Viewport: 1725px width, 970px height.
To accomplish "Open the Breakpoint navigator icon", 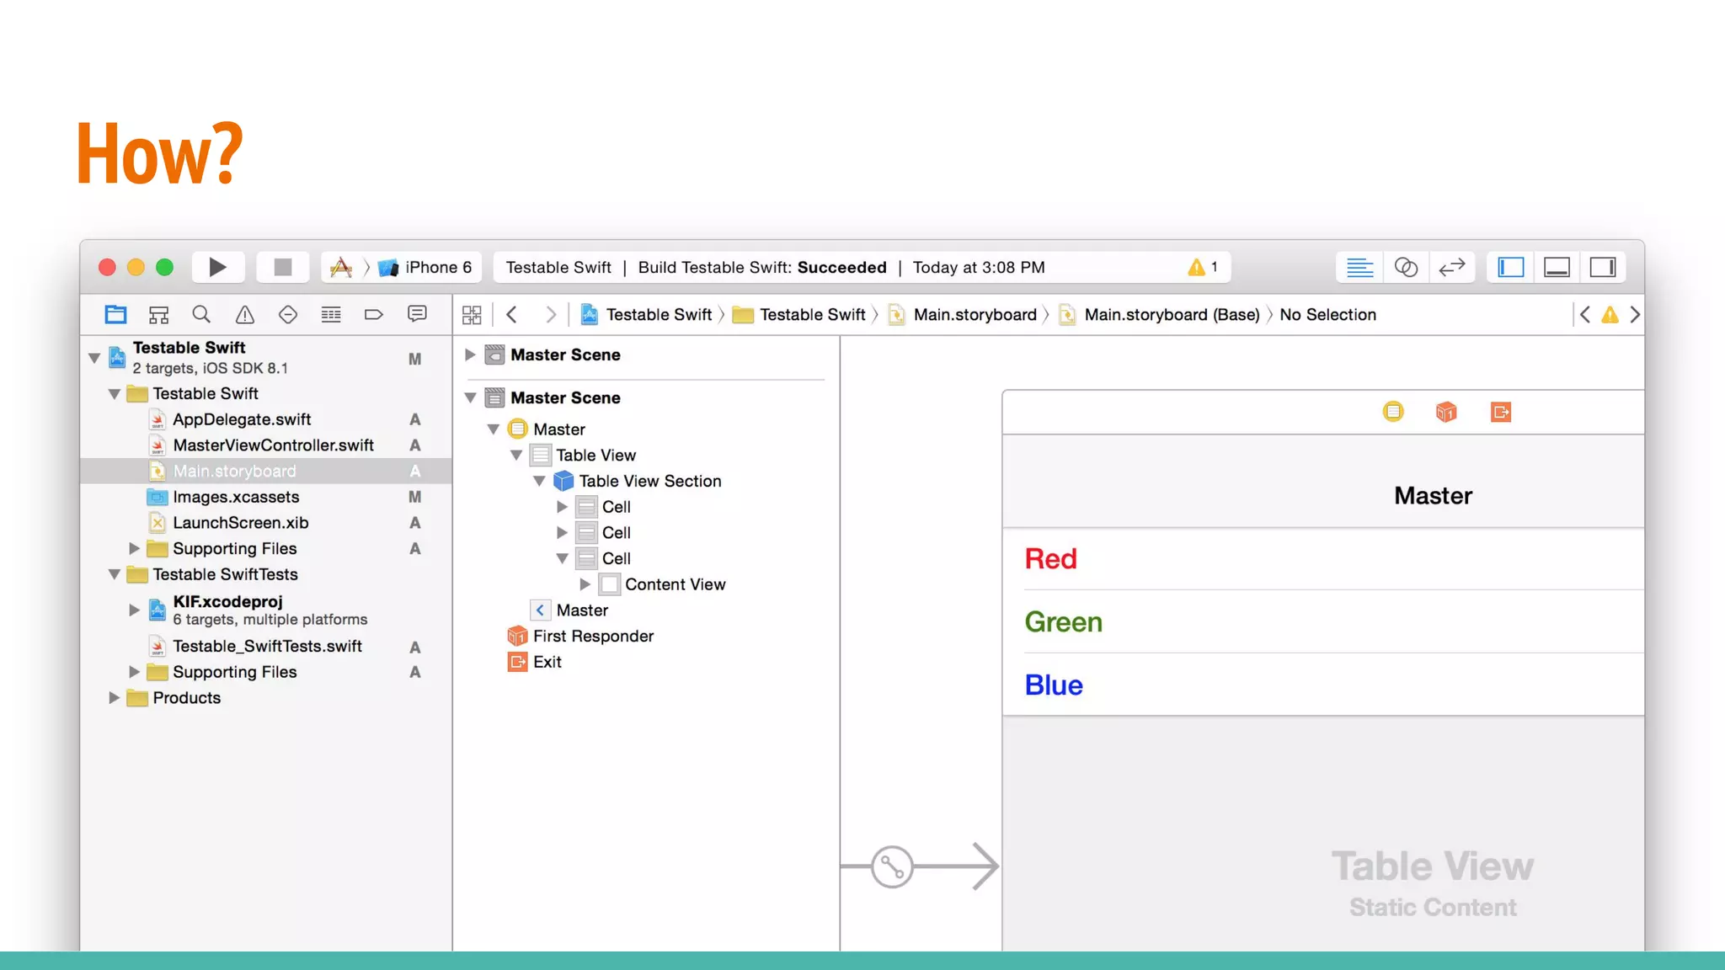I will coord(373,315).
